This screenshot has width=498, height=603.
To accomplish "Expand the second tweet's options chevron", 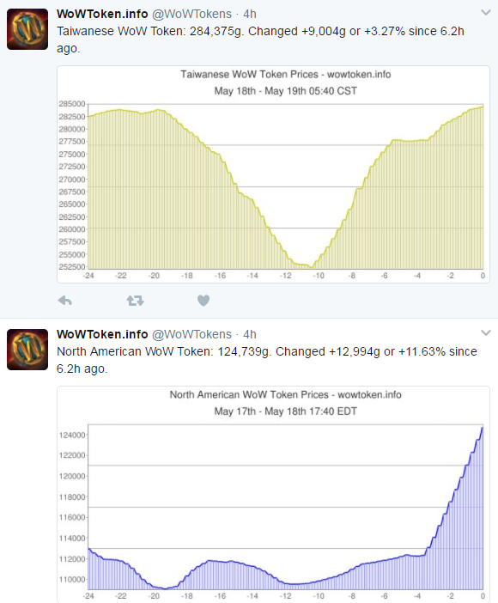I will (x=486, y=333).
